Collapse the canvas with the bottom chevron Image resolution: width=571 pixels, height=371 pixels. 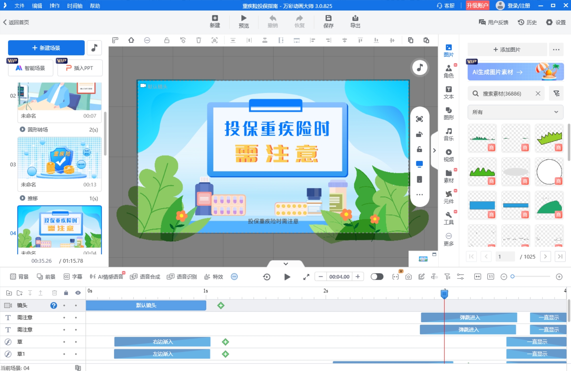tap(285, 264)
